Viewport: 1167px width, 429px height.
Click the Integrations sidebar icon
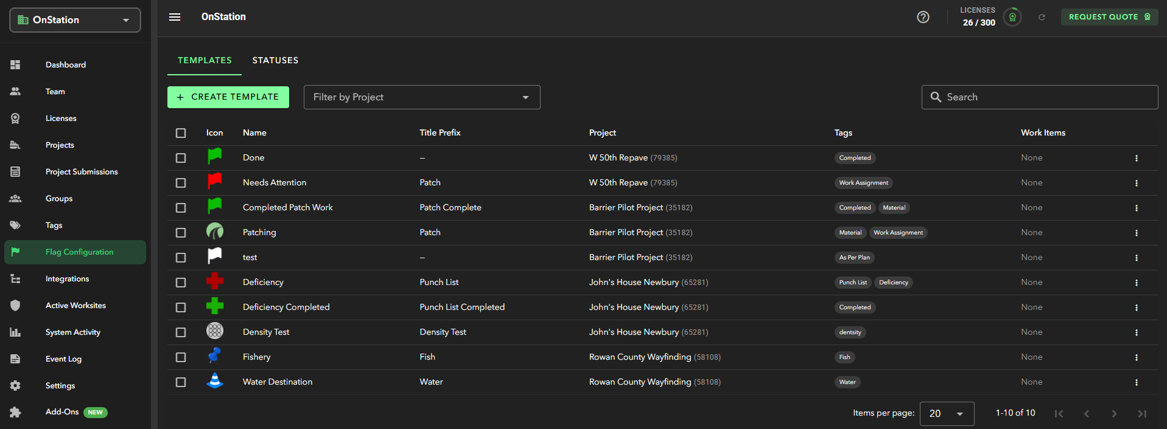[15, 278]
